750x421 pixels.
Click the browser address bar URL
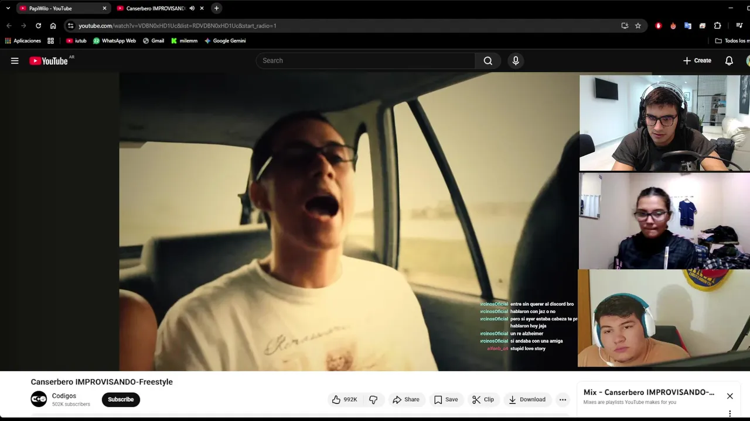pyautogui.click(x=178, y=26)
